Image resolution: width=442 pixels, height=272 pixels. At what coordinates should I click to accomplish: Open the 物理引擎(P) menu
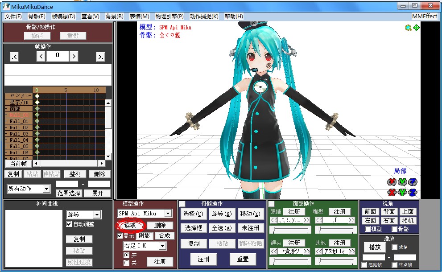[x=169, y=16]
